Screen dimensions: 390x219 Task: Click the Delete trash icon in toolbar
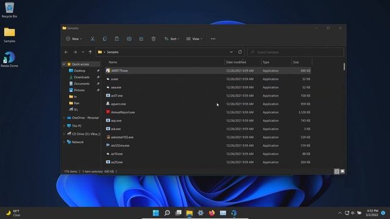pos(154,39)
